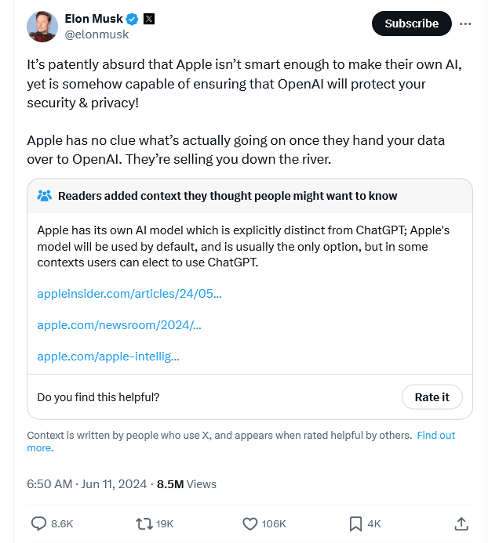Open the apple.com/newsroom link
This screenshot has height=543, width=499.
point(119,325)
